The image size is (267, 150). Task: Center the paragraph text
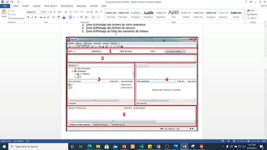(74, 17)
